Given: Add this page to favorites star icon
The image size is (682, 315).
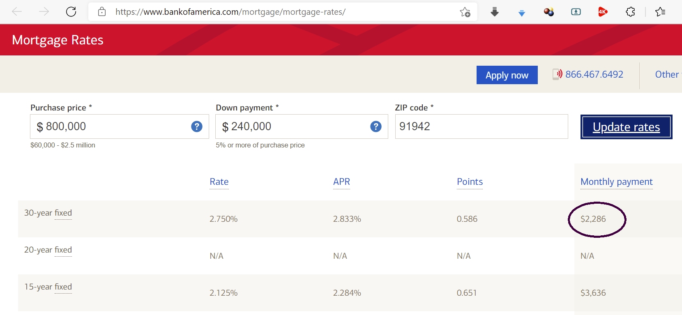Looking at the screenshot, I should click(x=465, y=12).
